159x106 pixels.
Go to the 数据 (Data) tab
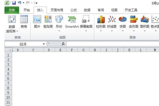coord(87,10)
